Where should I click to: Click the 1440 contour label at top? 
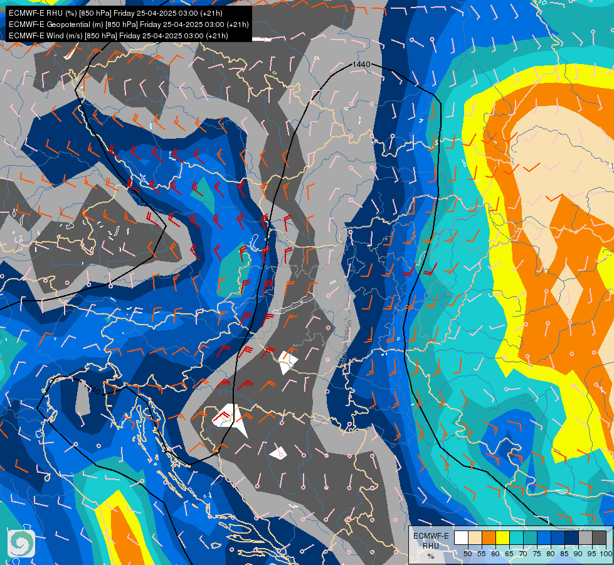tap(361, 64)
